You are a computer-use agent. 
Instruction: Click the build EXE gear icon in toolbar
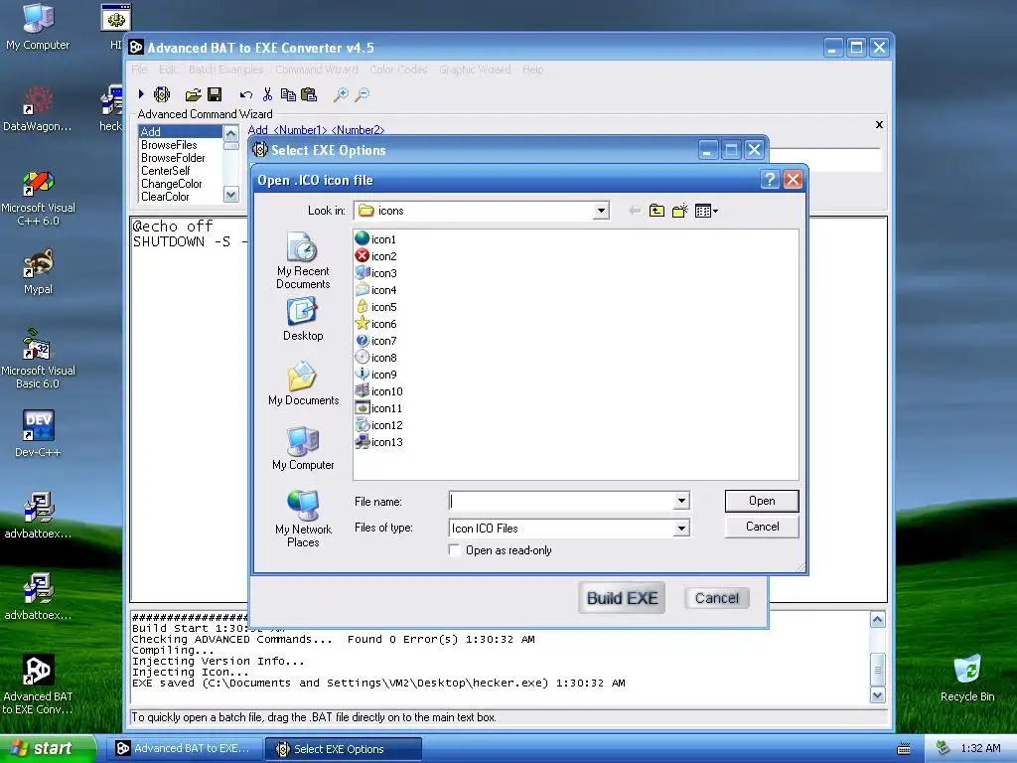coord(162,94)
